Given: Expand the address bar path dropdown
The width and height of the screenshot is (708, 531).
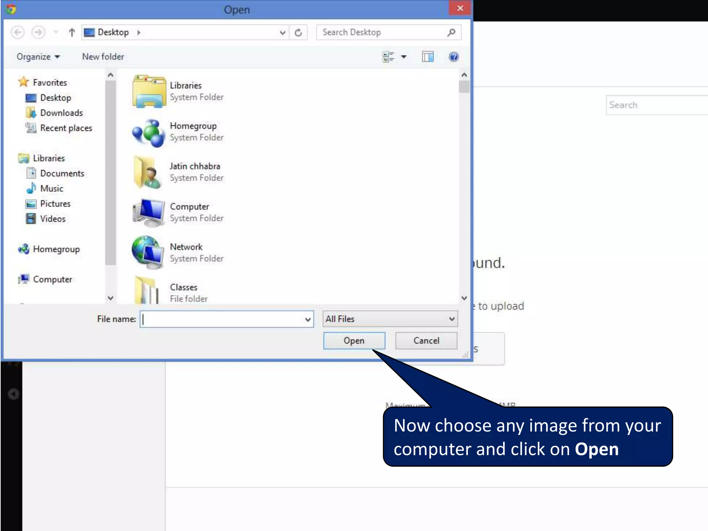Looking at the screenshot, I should 282,33.
